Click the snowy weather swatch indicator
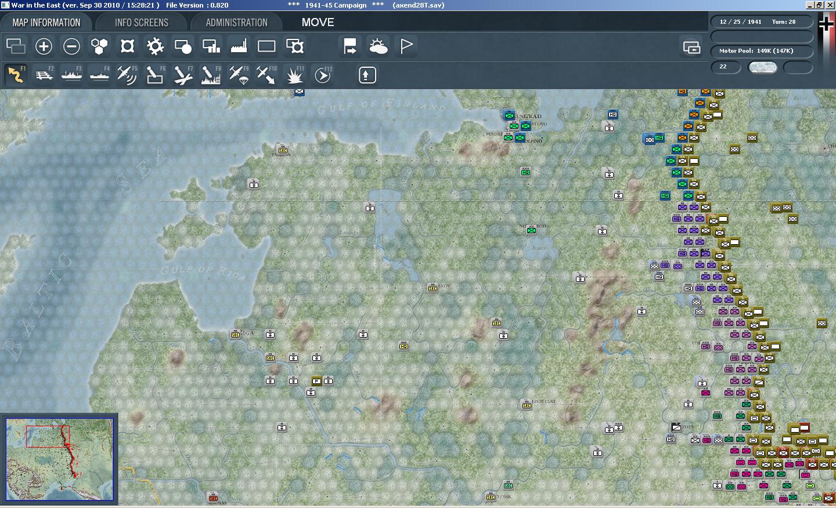The image size is (836, 508). pyautogui.click(x=762, y=67)
